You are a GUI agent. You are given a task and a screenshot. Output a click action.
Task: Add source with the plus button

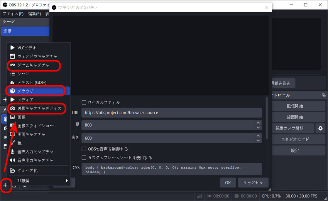5,185
